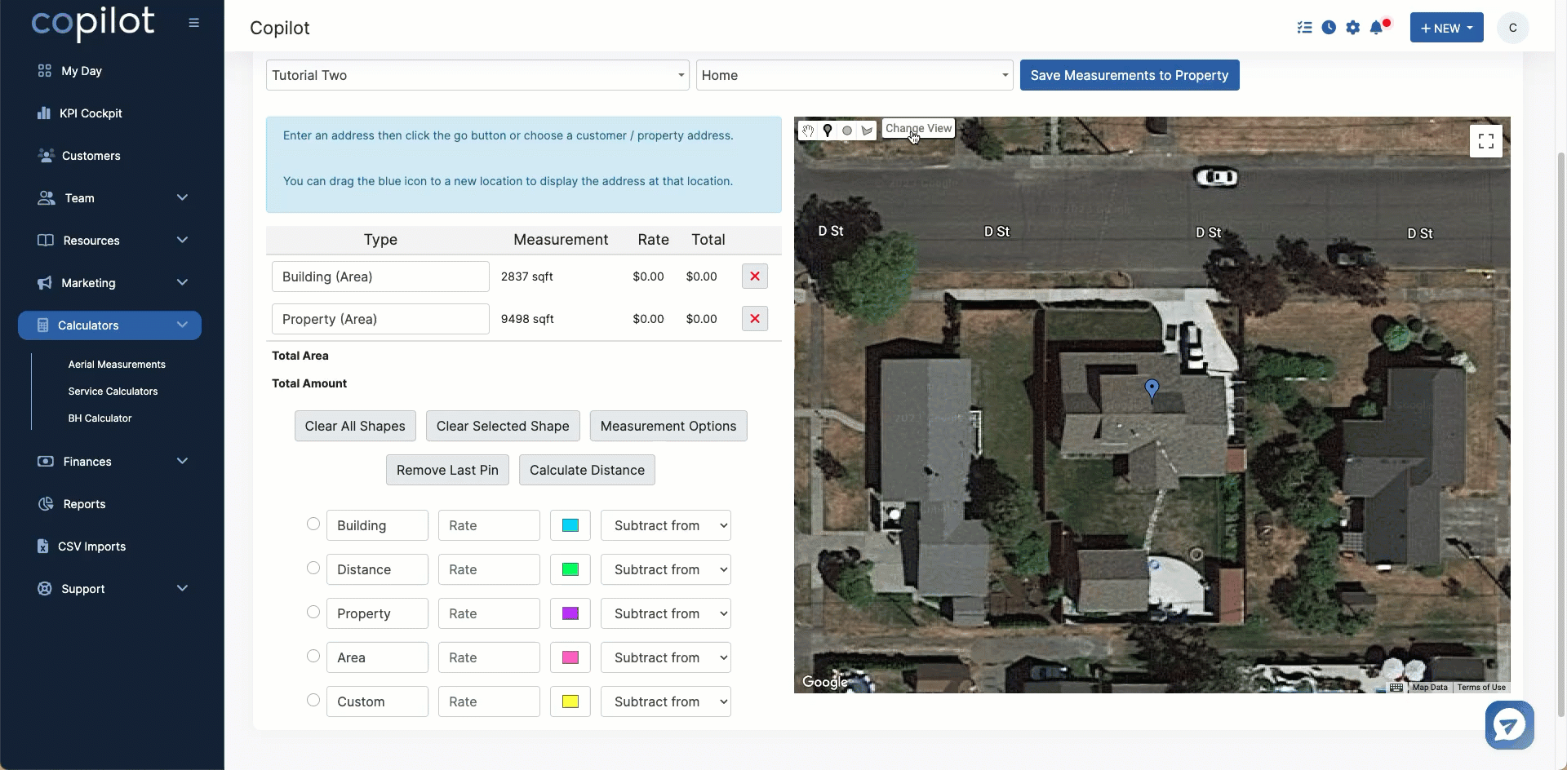Open Custom row Subtract from dropdown
The image size is (1567, 770).
pyautogui.click(x=666, y=701)
